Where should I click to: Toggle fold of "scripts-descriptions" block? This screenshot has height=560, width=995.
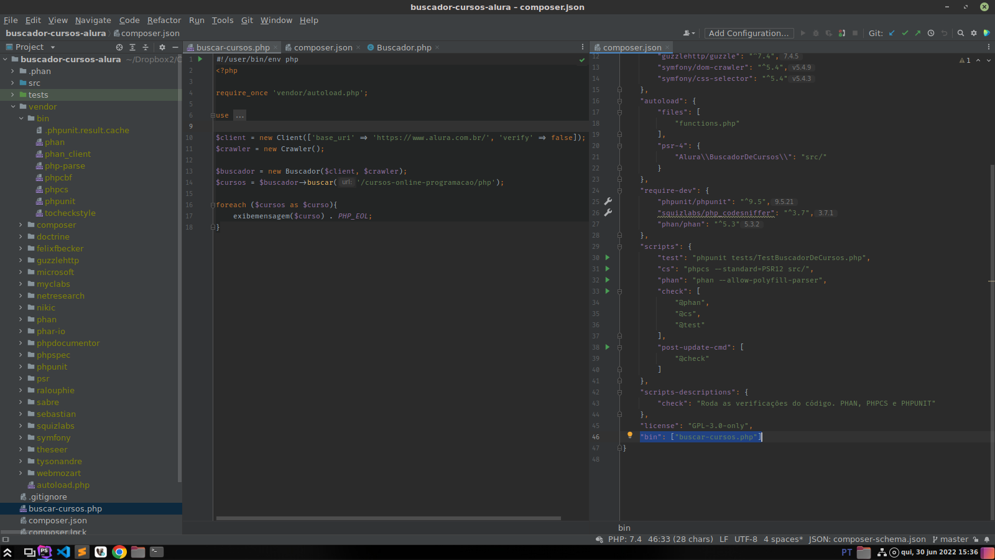pos(619,392)
